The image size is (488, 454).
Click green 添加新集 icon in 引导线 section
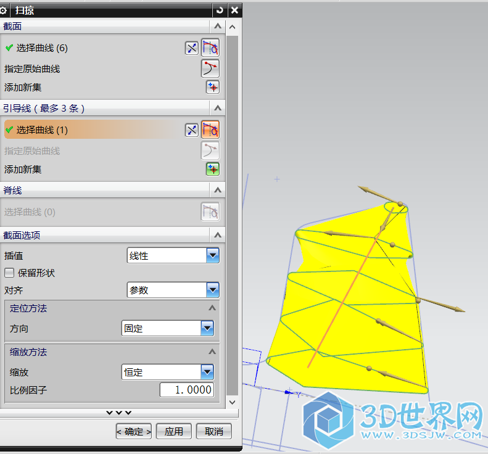(x=213, y=169)
